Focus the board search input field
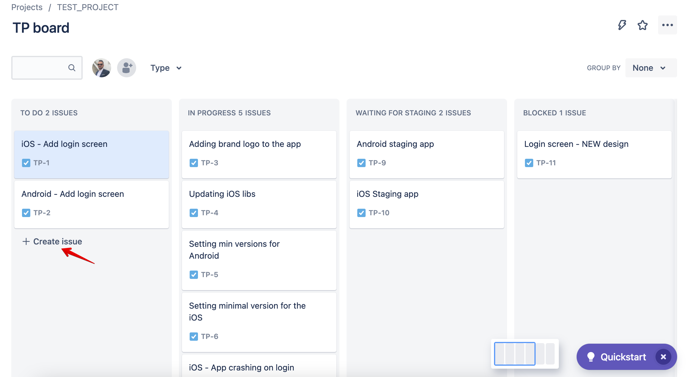This screenshot has width=689, height=377. 40,68
